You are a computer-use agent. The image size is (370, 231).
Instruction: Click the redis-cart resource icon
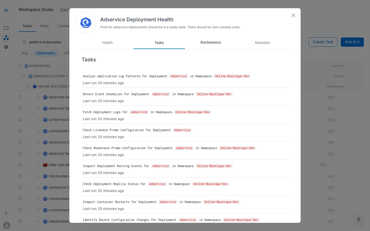pyautogui.click(x=45, y=165)
